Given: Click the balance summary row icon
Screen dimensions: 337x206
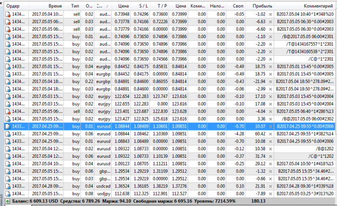Looking at the screenshot, I should [8, 201].
